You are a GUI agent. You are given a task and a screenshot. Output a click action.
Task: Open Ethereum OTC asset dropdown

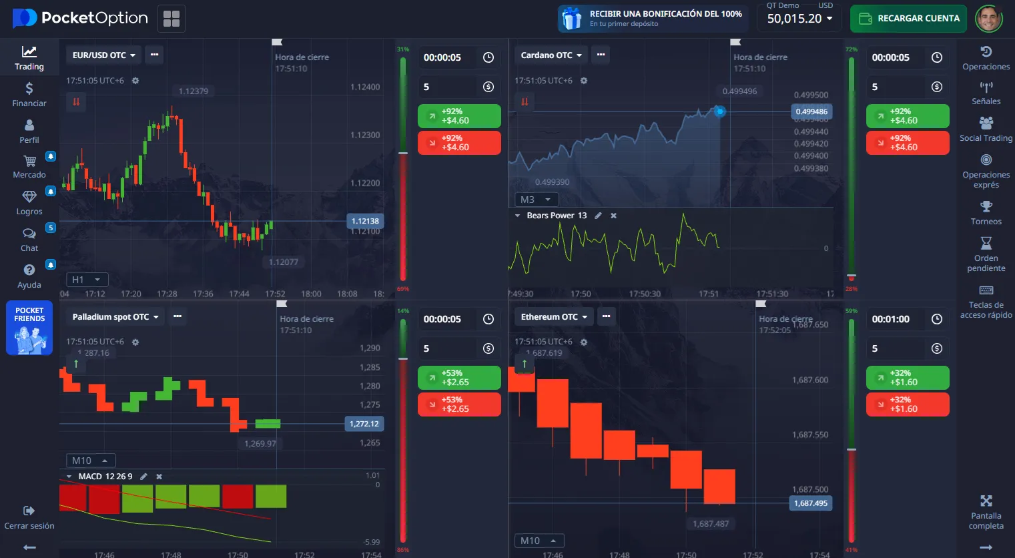[553, 317]
